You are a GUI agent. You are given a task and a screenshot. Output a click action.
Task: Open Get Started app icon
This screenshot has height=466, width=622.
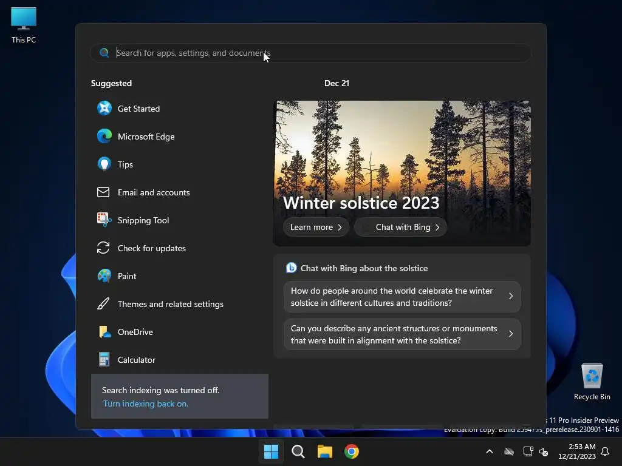point(104,108)
